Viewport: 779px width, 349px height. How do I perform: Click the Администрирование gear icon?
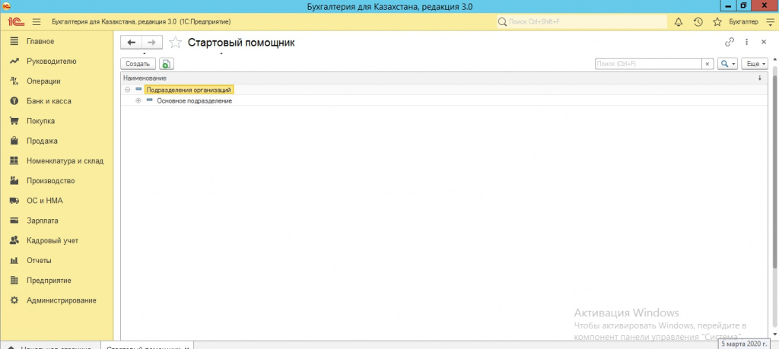point(14,300)
